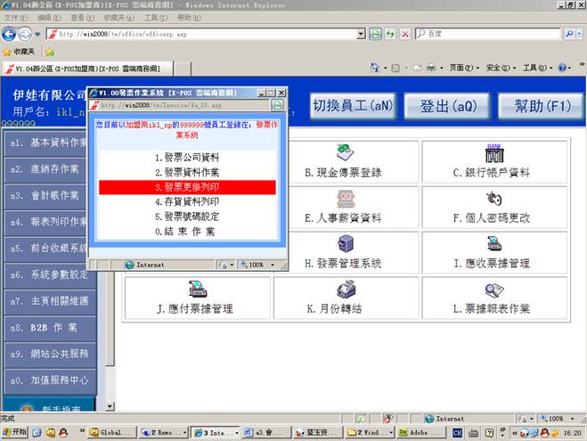The height and width of the screenshot is (441, 587).
Task: Open a1. 基本資料作業 in sidebar
Action: [x=48, y=143]
